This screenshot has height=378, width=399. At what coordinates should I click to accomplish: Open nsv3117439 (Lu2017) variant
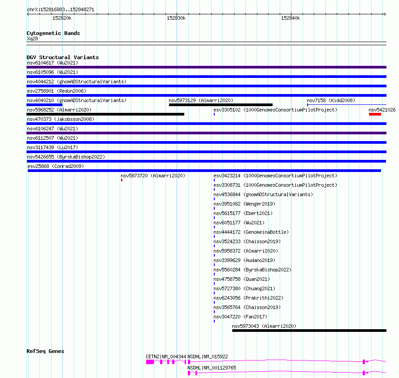pyautogui.click(x=52, y=147)
